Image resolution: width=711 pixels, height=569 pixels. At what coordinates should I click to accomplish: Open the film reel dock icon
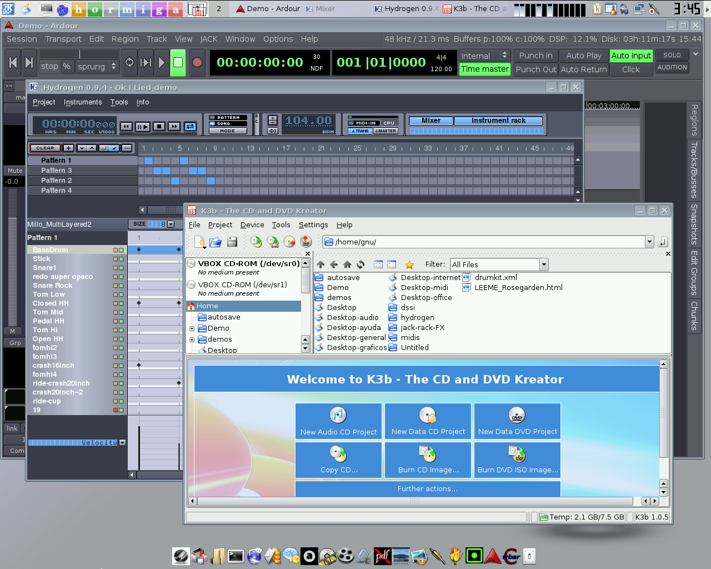click(346, 556)
